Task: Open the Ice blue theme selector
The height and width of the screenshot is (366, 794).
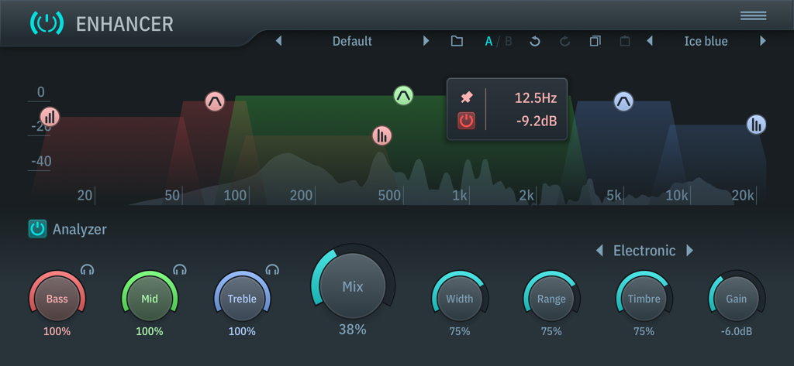Action: tap(706, 41)
